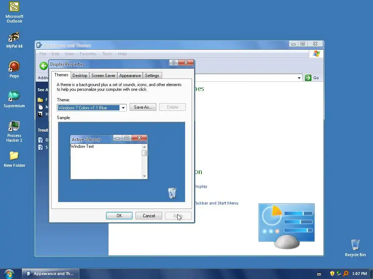Click the green Go arrow icon

point(308,78)
